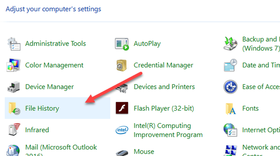Click the File History folder icon
The image size is (280, 156).
point(14,108)
